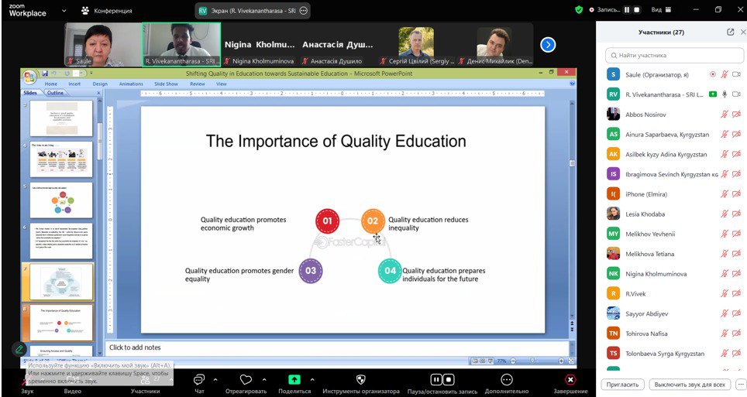Expand the Workplace dropdown chevron
Screen dimensions: 747x397
click(64, 11)
